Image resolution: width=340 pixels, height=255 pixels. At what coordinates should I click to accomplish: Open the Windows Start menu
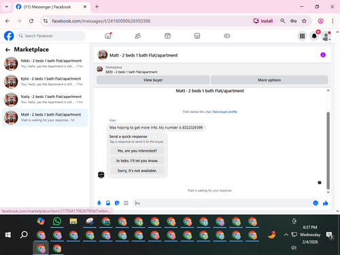click(x=8, y=235)
